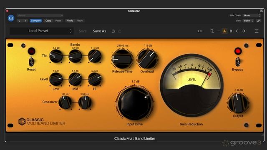The width and height of the screenshot is (267, 150).
Task: Click the greyed Save button
Action: (83, 31)
